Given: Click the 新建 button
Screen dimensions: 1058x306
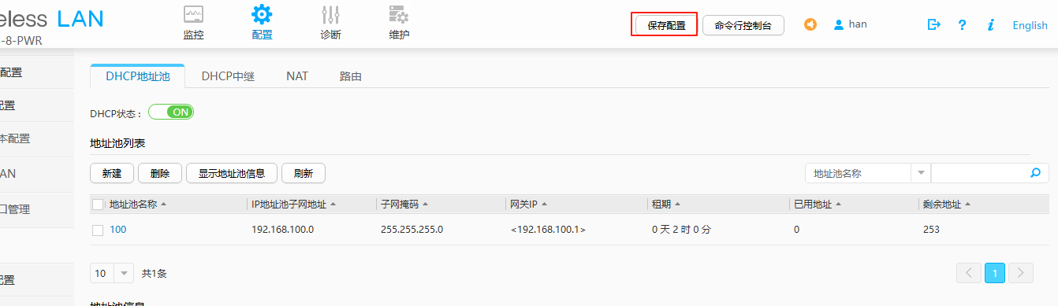Looking at the screenshot, I should coord(112,173).
